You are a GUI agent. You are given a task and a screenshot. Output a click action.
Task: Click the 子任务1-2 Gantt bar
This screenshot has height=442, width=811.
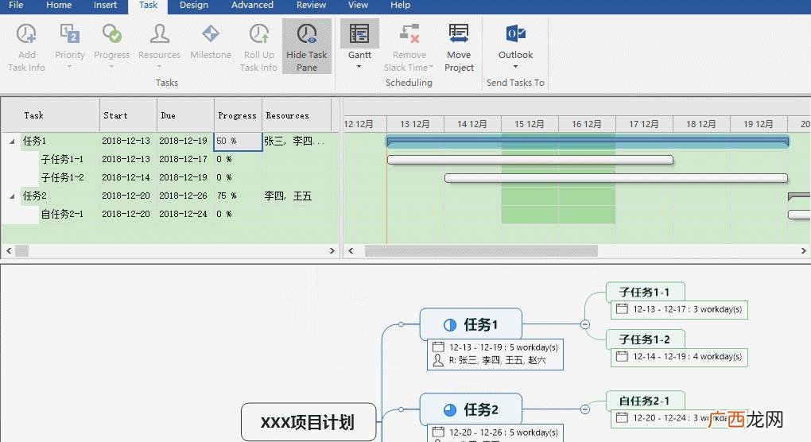(x=616, y=178)
